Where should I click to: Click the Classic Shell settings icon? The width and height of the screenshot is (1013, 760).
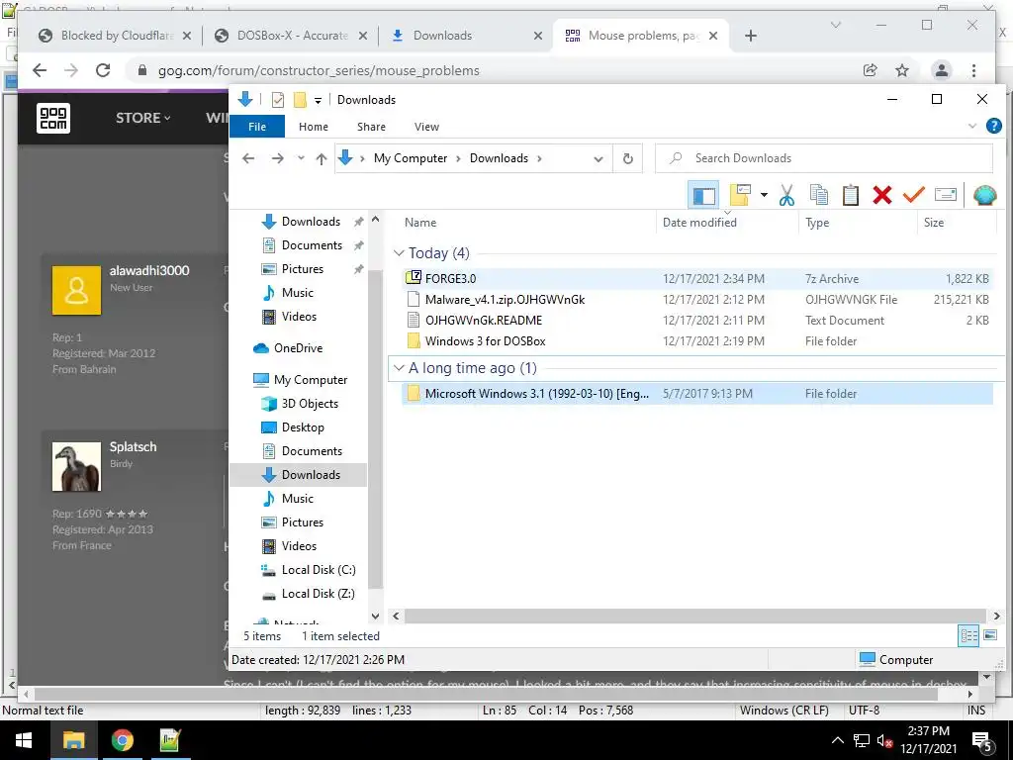(x=984, y=195)
